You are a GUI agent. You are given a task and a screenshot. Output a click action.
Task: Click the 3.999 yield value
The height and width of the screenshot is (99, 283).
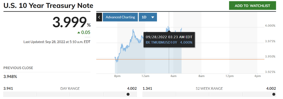69,23
